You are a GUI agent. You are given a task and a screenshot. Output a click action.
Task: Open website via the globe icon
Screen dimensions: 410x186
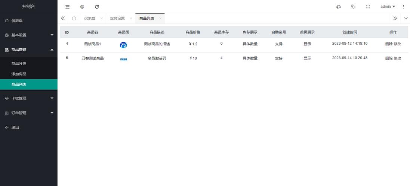pos(82,7)
